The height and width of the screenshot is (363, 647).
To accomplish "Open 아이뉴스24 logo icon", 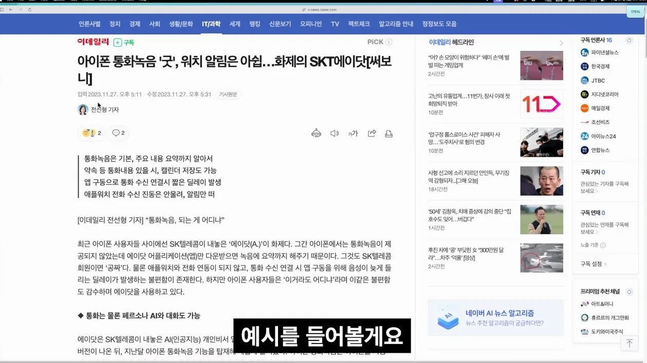I will (x=584, y=136).
